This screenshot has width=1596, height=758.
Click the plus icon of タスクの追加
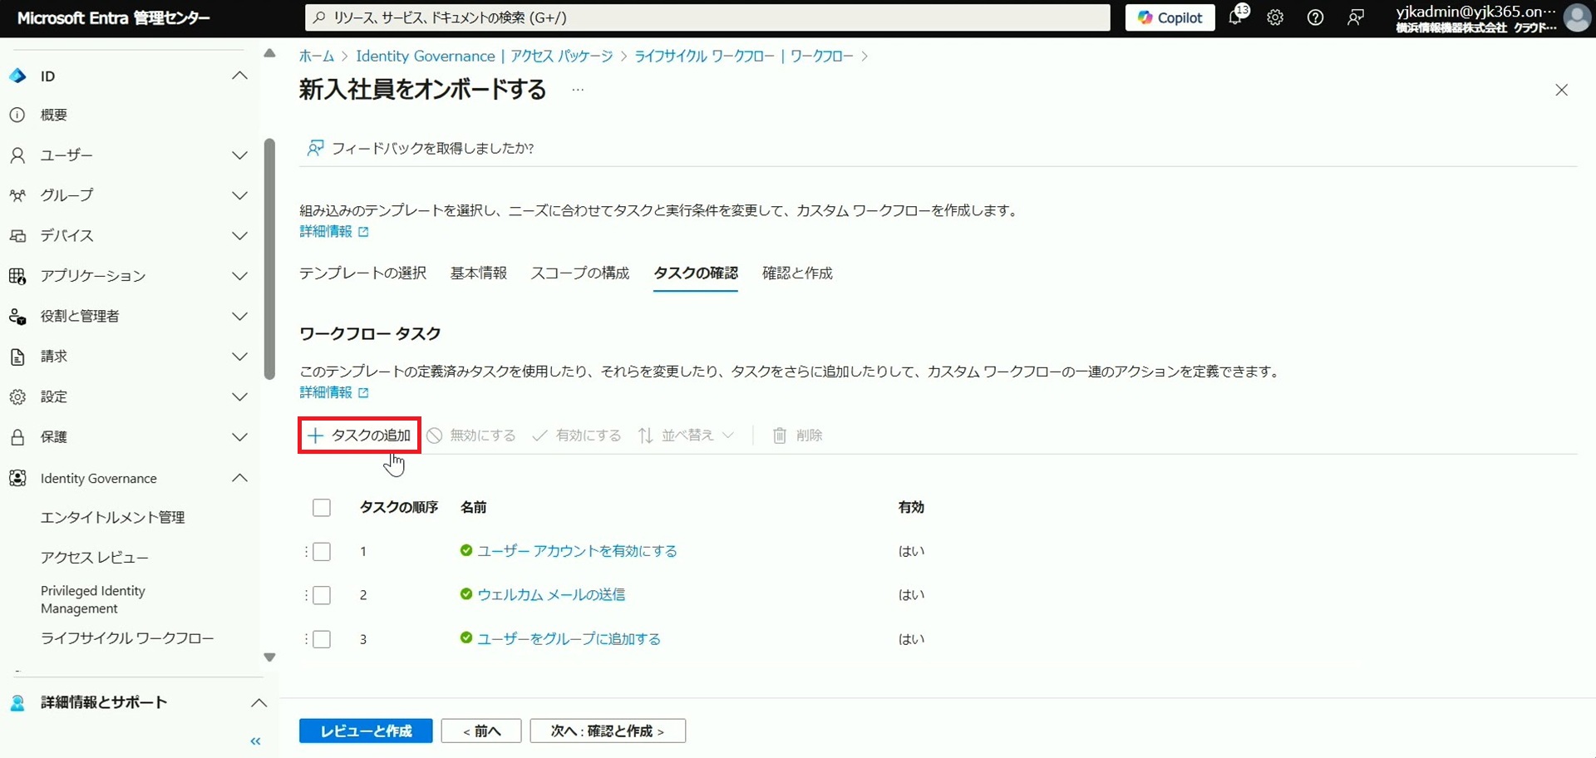pyautogui.click(x=315, y=436)
